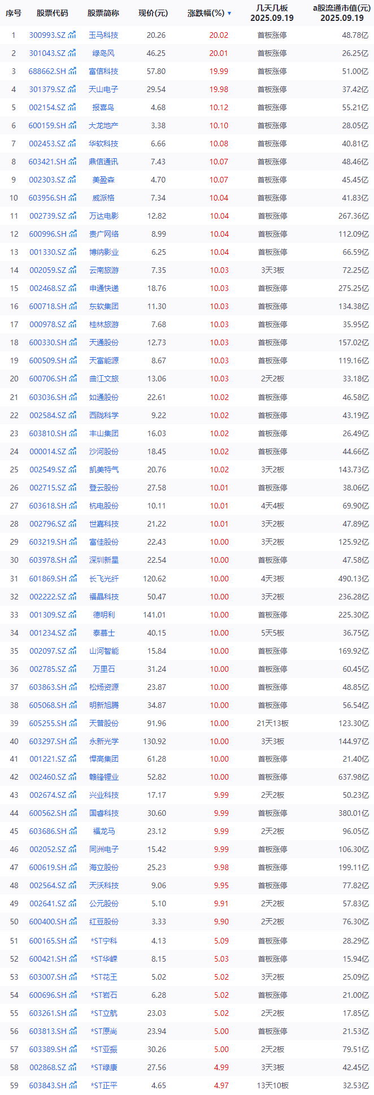
Task: Open stock name link *ST宁科
Action: pyautogui.click(x=104, y=941)
